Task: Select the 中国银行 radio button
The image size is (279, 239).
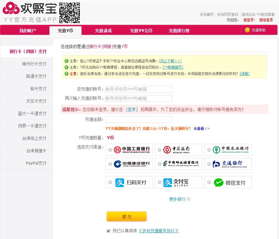Action: click(x=160, y=150)
